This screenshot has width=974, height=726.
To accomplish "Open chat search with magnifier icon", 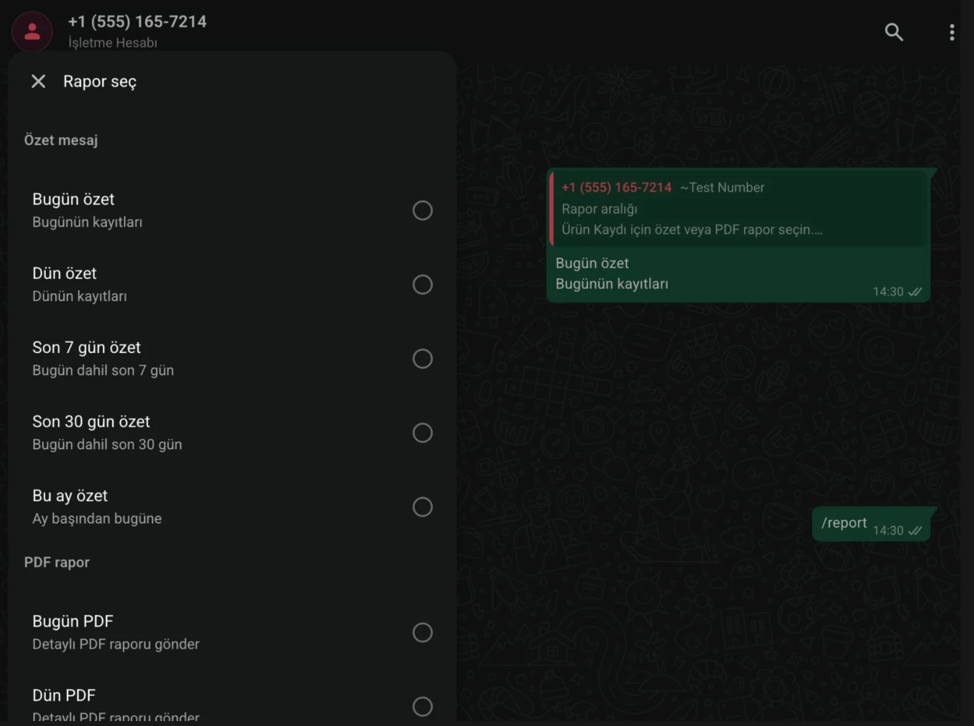I will tap(893, 32).
